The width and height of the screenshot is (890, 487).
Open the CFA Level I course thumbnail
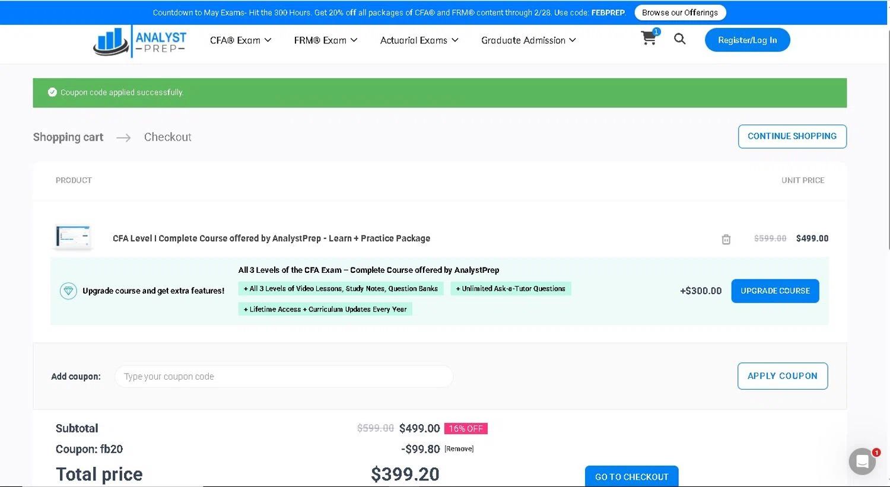click(x=74, y=237)
